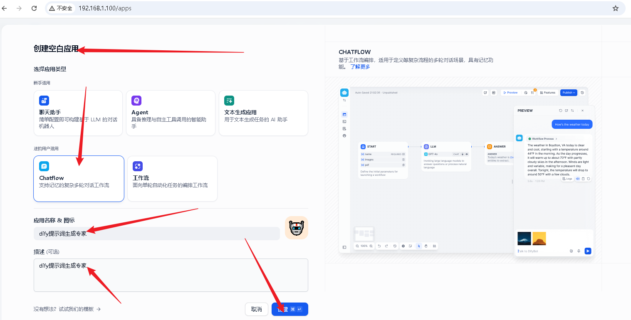Image resolution: width=631 pixels, height=320 pixels.
Task: Pick the Chatflow app type card
Action: pyautogui.click(x=79, y=179)
